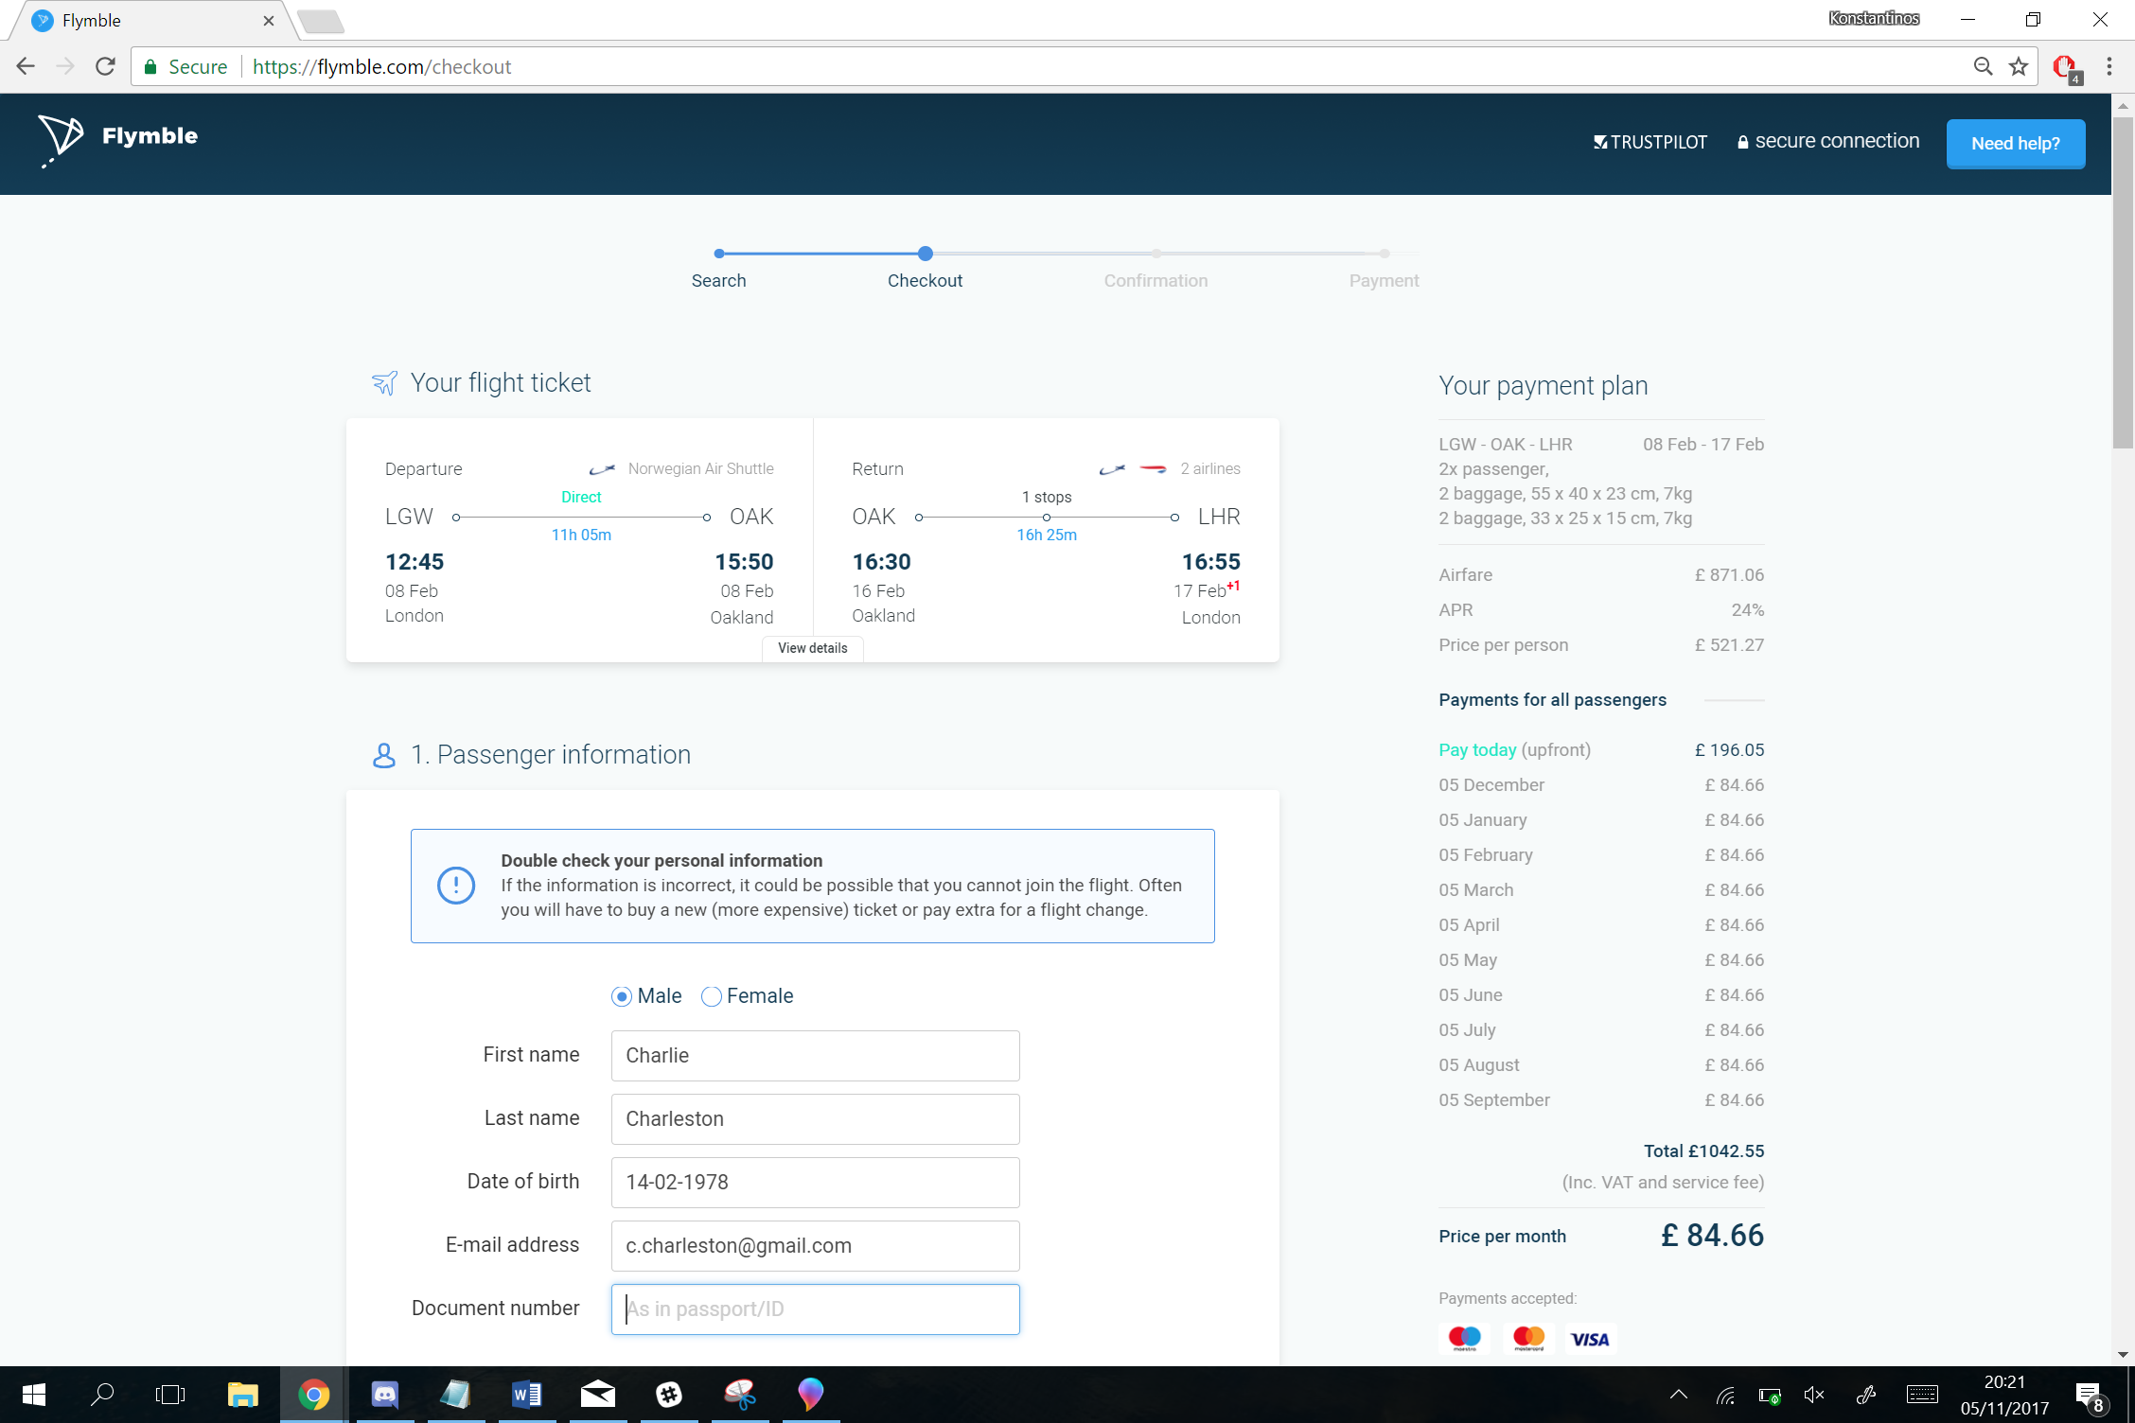The width and height of the screenshot is (2135, 1423).
Task: Click the Norwegian Air Shuttle airline logo
Action: (x=602, y=469)
